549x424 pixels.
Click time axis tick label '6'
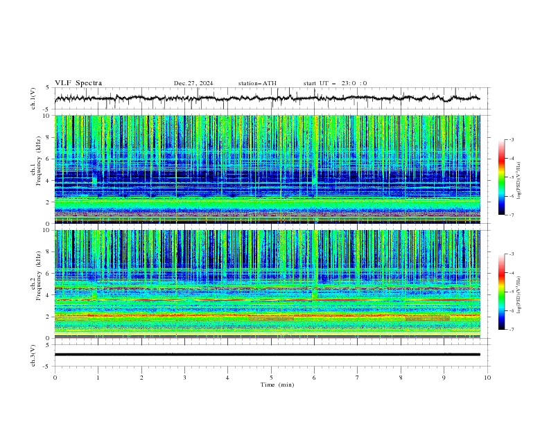[314, 378]
